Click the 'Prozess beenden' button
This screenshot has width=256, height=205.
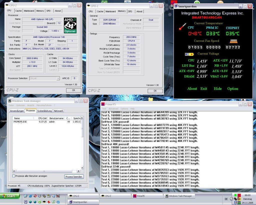point(74,177)
